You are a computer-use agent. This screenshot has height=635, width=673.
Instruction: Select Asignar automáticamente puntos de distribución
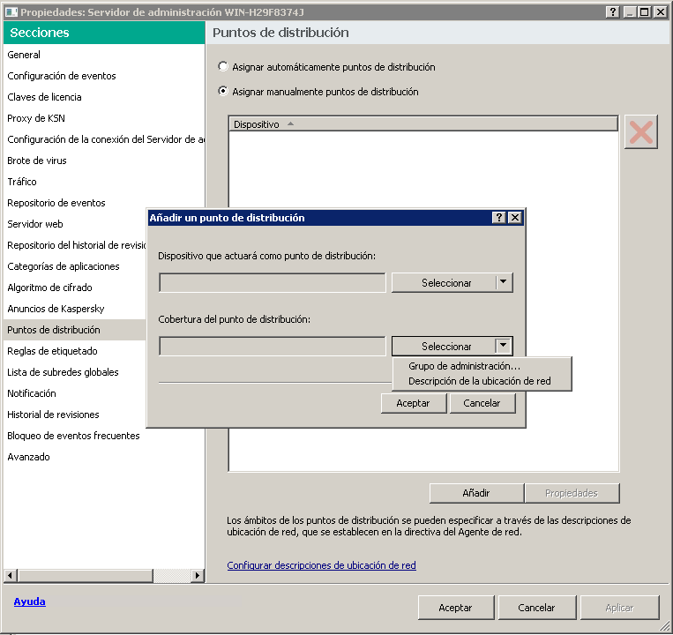[x=223, y=67]
